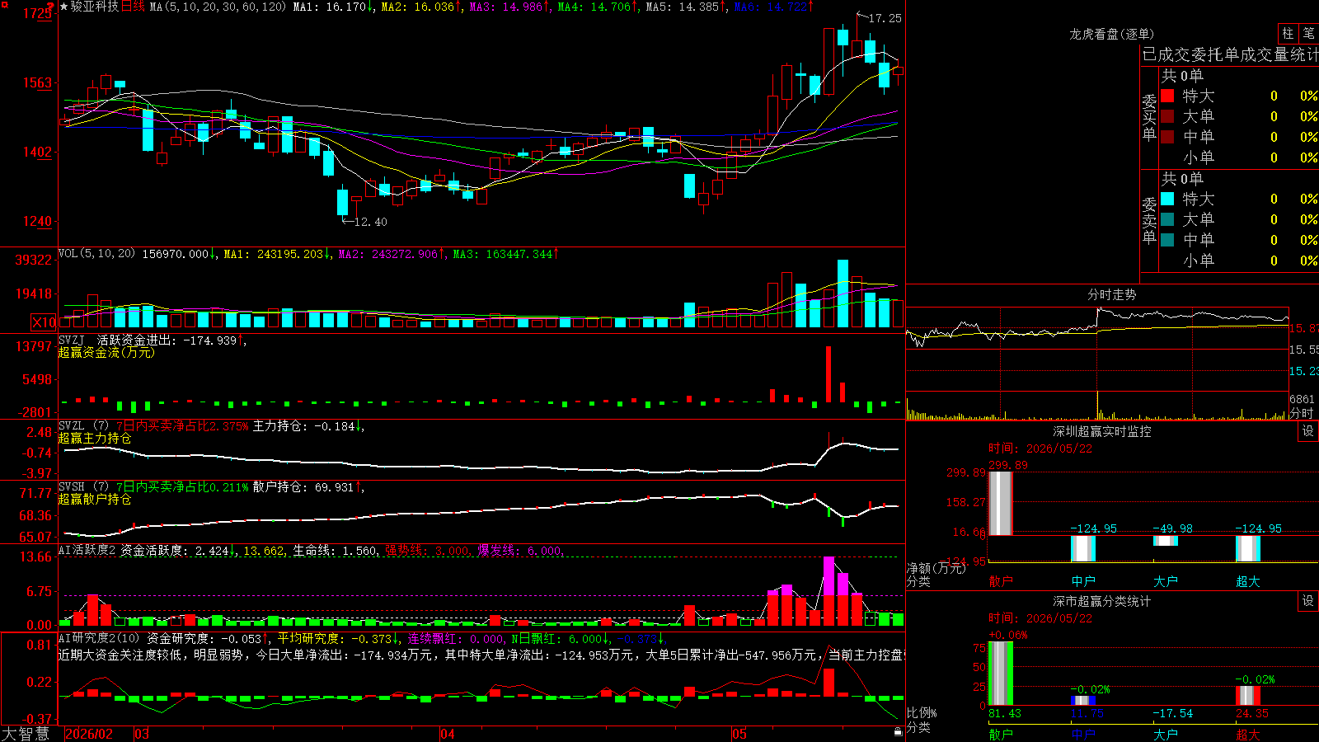Click the 超大 bar in 深圳超赢实时监控

coord(1248,549)
